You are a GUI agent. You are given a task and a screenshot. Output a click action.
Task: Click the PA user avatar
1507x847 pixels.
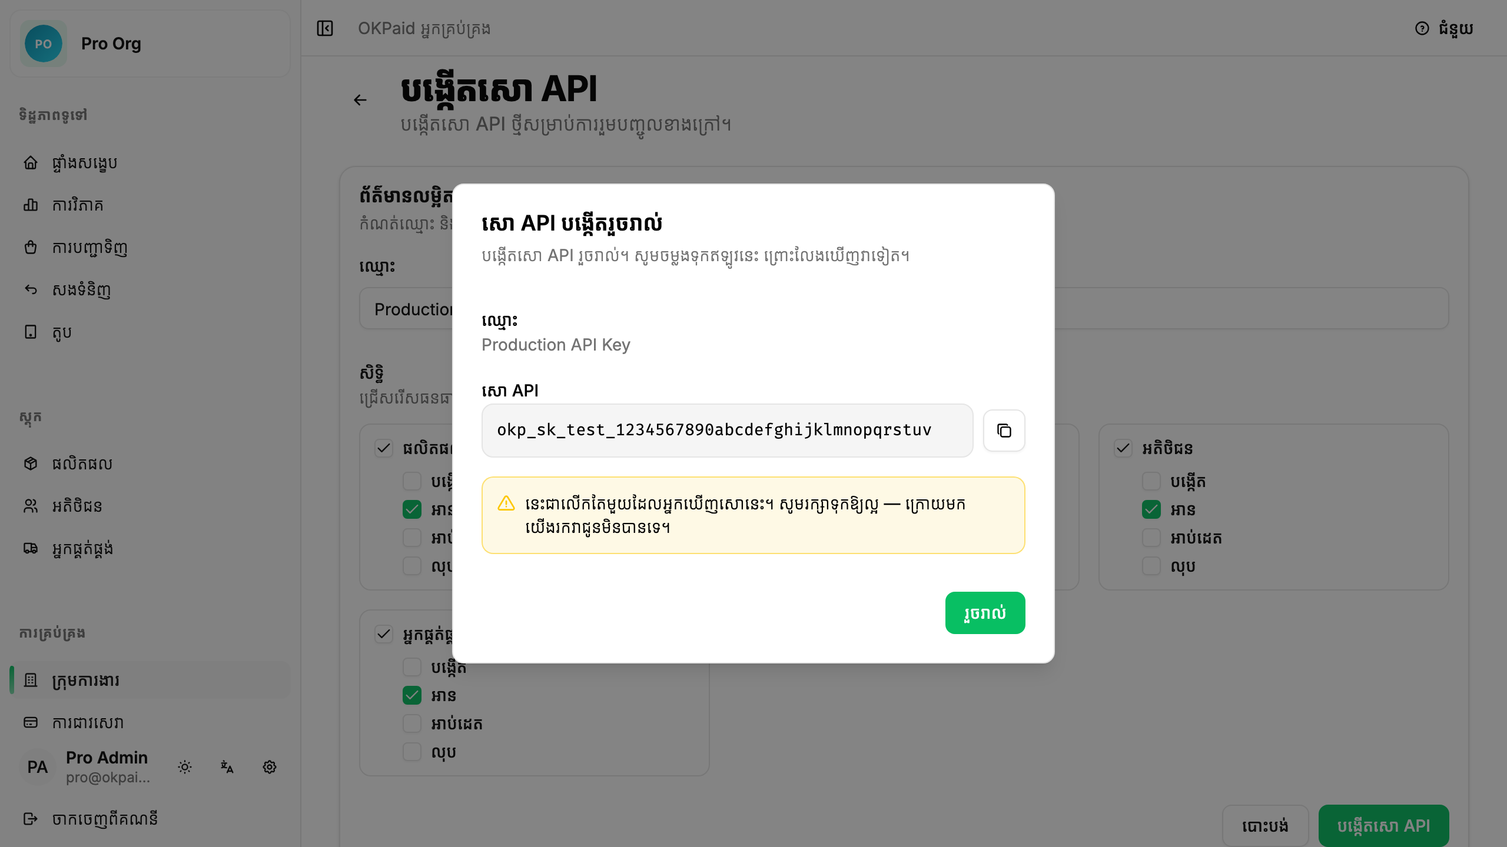click(38, 767)
